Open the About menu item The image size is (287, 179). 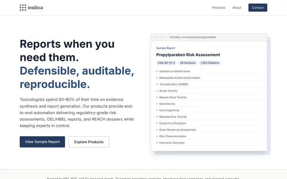[x=237, y=8]
